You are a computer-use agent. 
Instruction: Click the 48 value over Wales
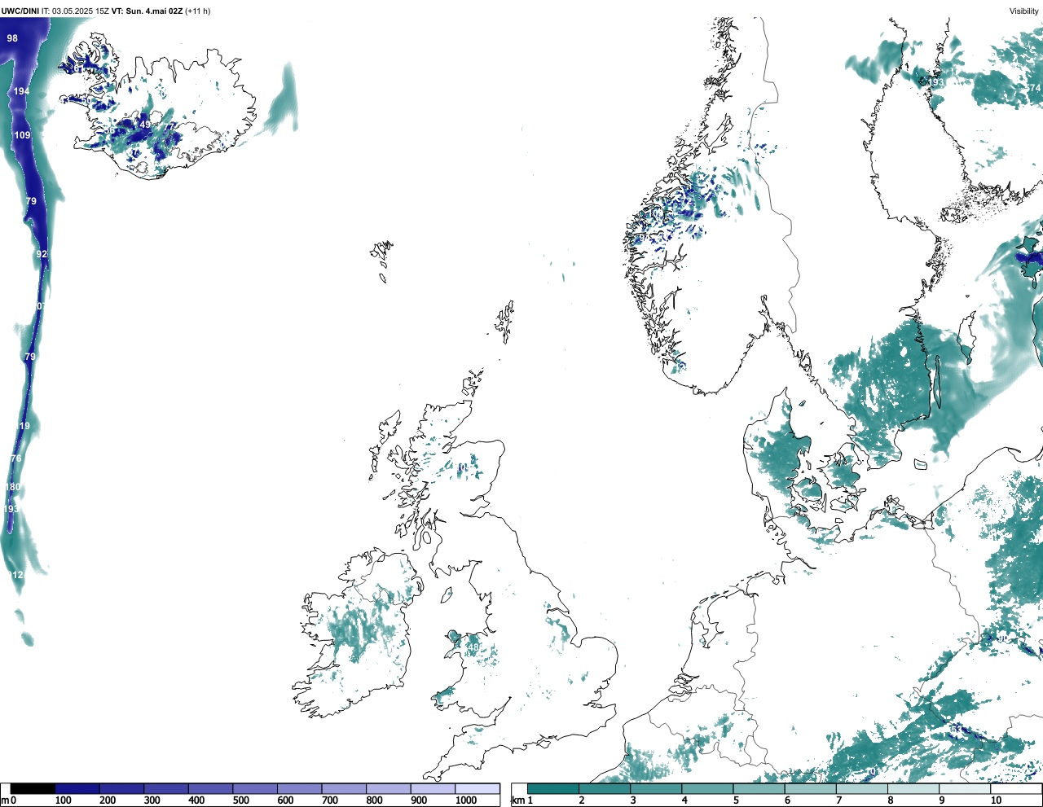tap(473, 648)
